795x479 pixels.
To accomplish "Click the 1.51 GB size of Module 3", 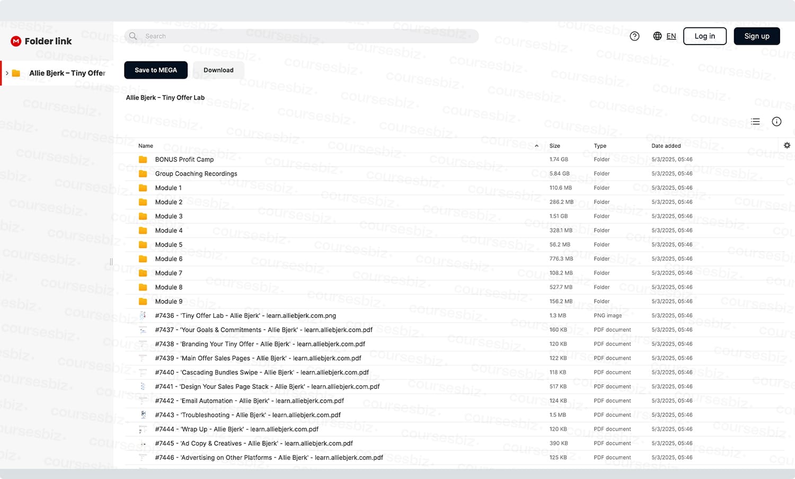I will [x=559, y=216].
